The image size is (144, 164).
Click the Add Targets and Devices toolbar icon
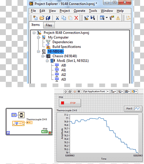point(86,18)
